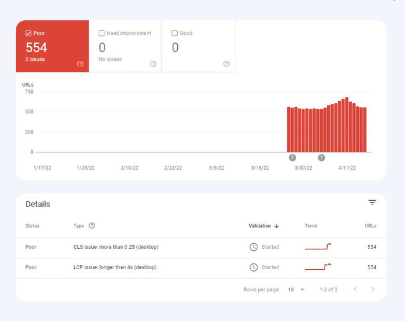Viewport: 405px width, 321px height.
Task: Click the Status column header
Action: 32,226
